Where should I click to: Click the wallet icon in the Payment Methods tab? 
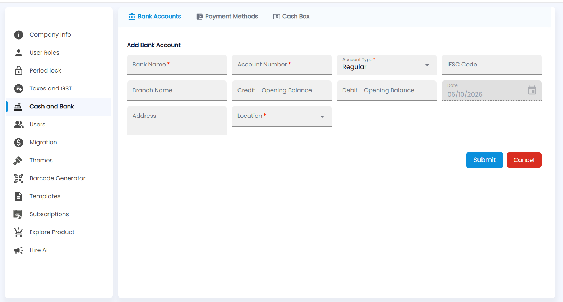(x=200, y=17)
